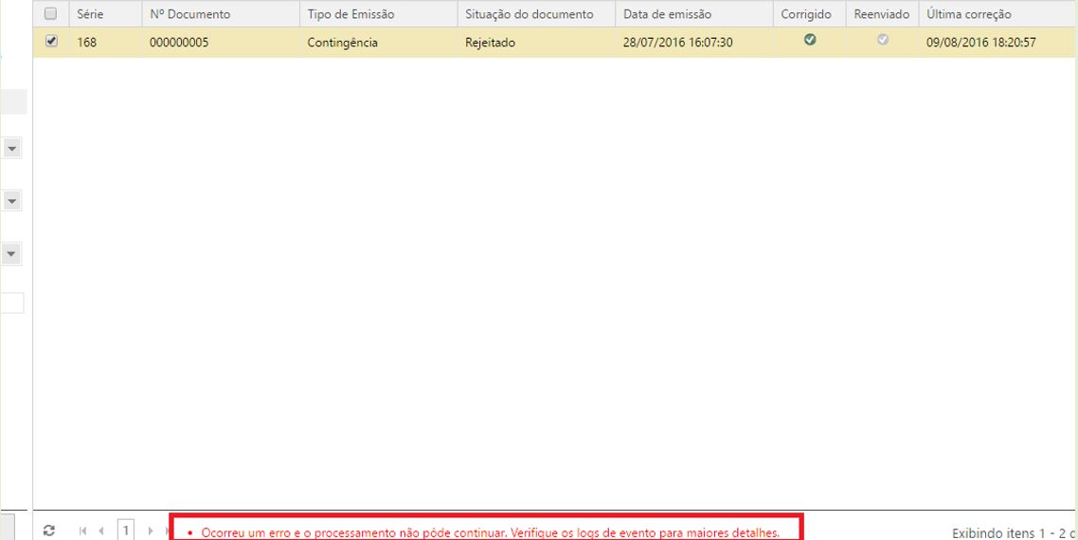Click the Situação do documento column header
Image resolution: width=1078 pixels, height=540 pixels.
pyautogui.click(x=529, y=14)
